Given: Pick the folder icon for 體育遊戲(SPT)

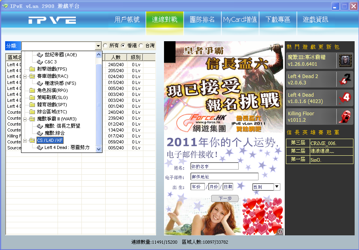Looking at the screenshot, I should pos(32,105).
